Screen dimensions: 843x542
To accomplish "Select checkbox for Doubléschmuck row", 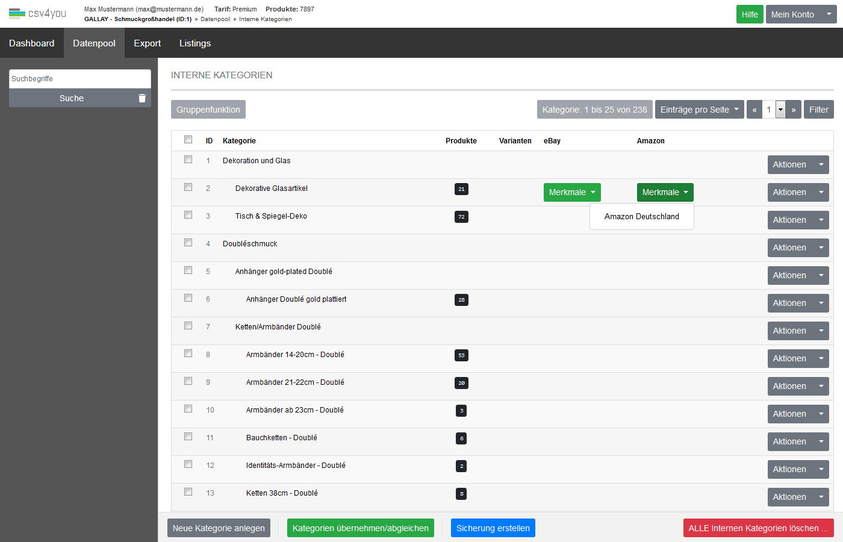I will [x=188, y=243].
